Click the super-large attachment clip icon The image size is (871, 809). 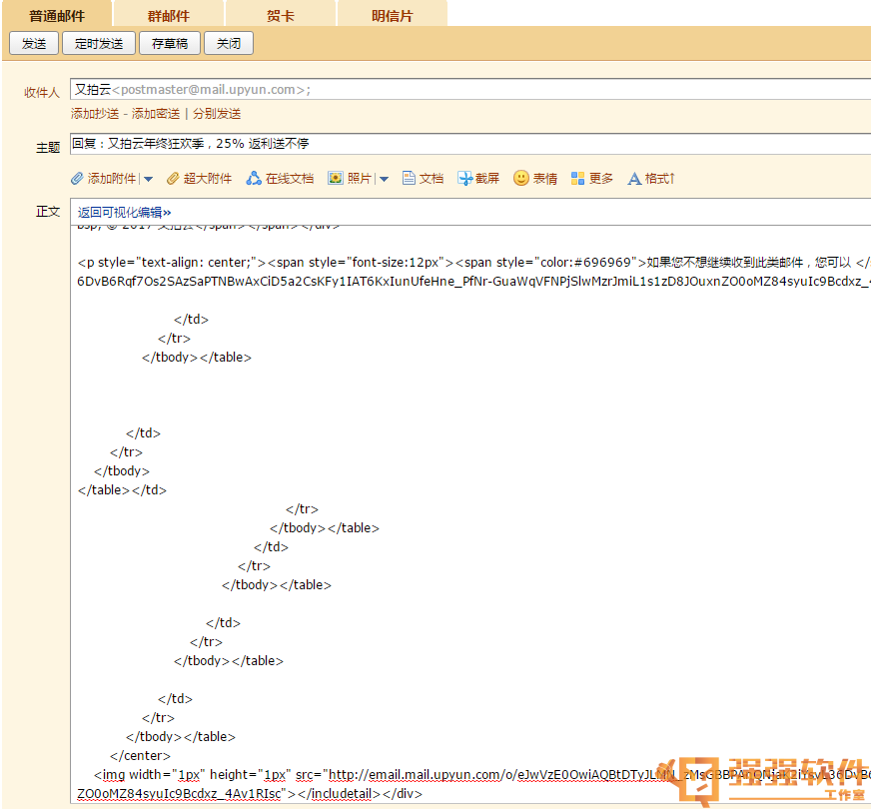(x=174, y=178)
